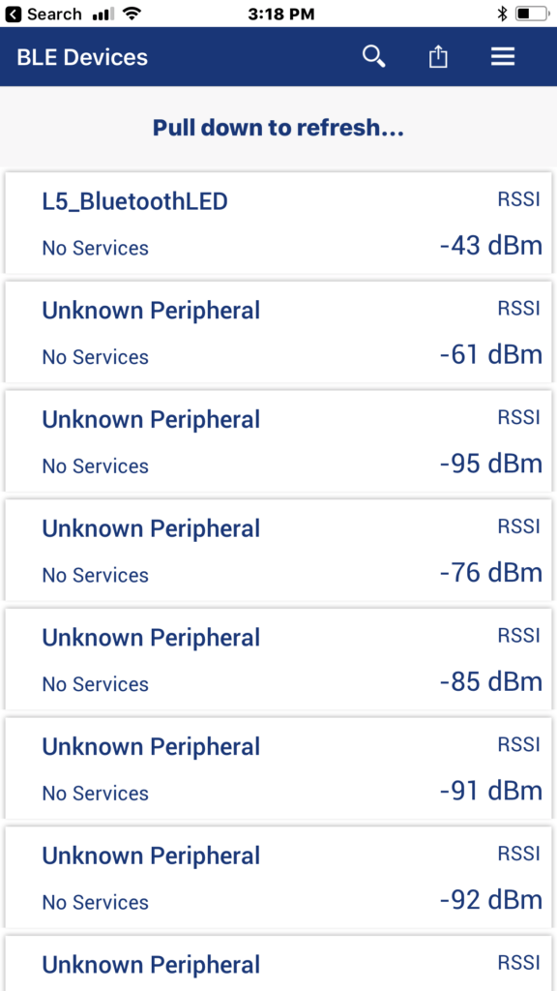Tap the partially visible last Unknown Peripheral
Screen dimensions: 557x991
tap(278, 963)
